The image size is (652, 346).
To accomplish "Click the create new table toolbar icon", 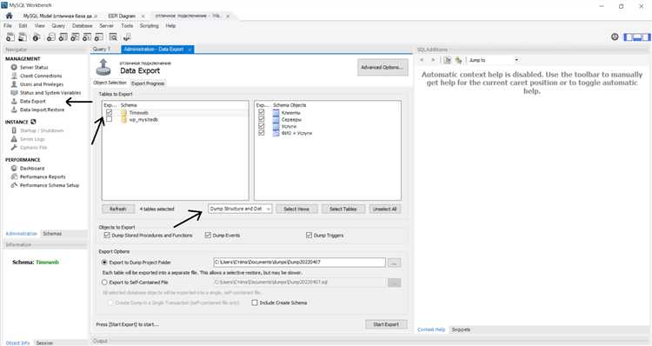I will click(63, 37).
